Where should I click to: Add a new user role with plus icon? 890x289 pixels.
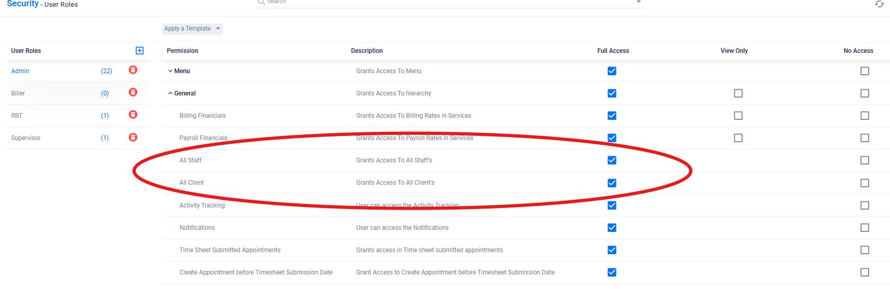pos(139,50)
